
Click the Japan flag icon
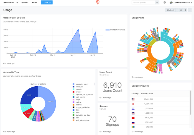tap(133, 104)
